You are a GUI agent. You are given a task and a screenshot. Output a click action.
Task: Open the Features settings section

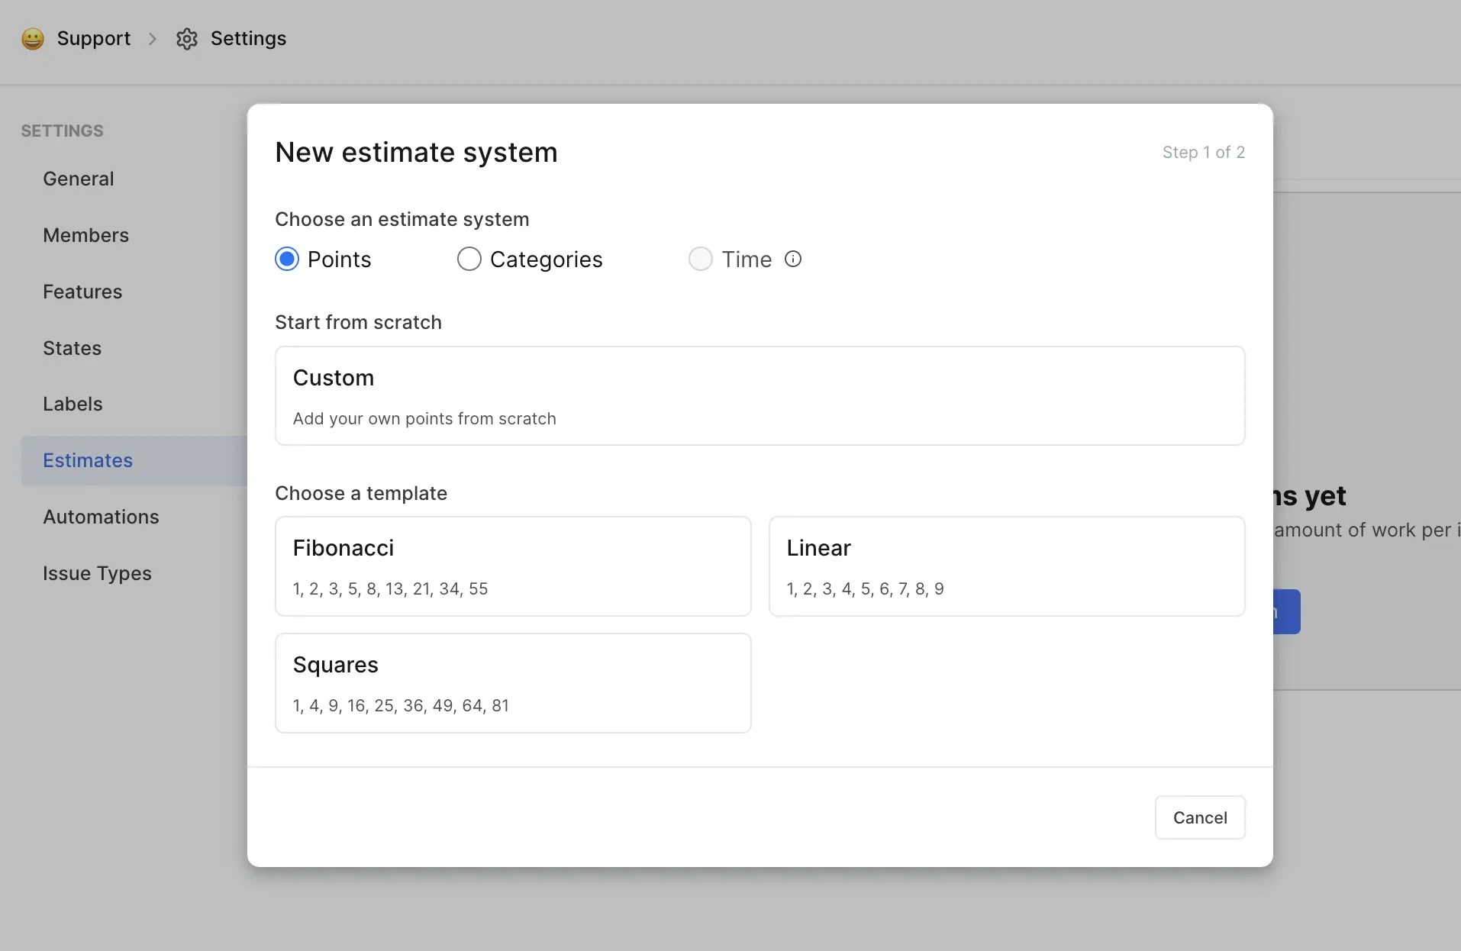[82, 291]
